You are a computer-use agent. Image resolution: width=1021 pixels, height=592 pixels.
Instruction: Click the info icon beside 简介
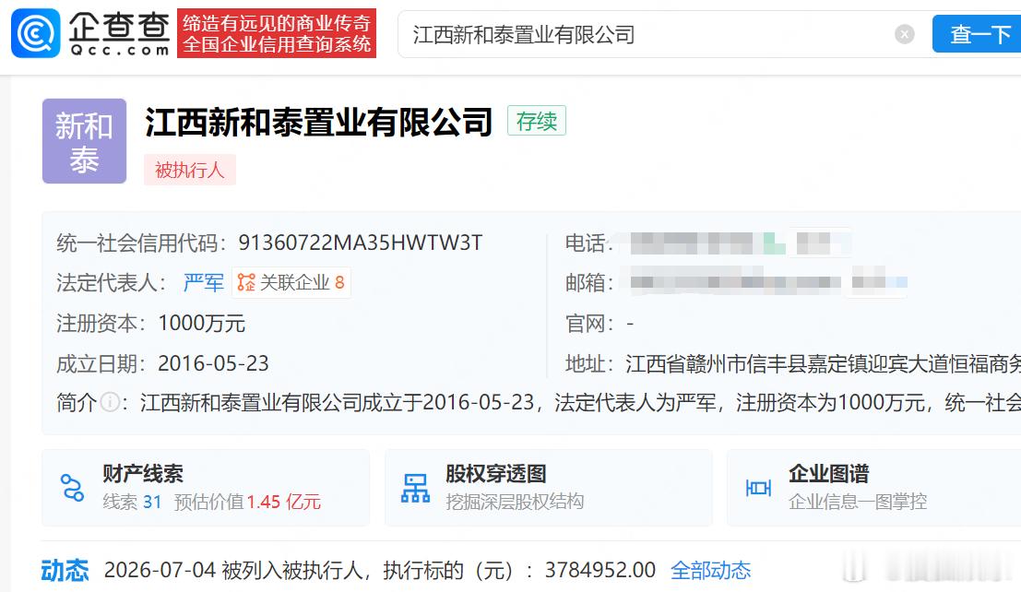110,402
